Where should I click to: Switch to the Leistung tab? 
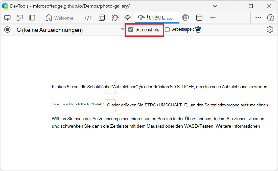155,18
